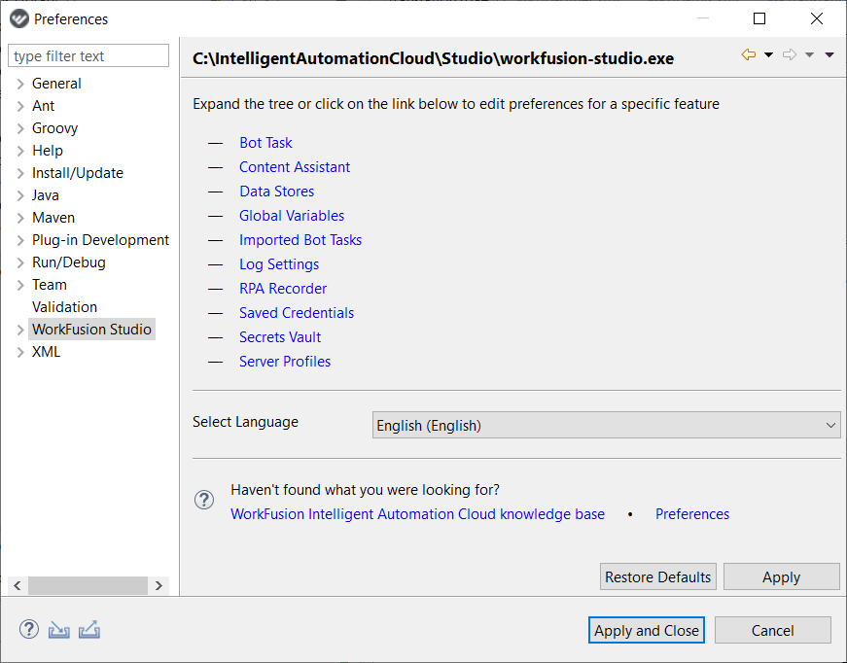Open the Select Language combo box
Viewport: 847px width, 663px height.
click(x=606, y=426)
